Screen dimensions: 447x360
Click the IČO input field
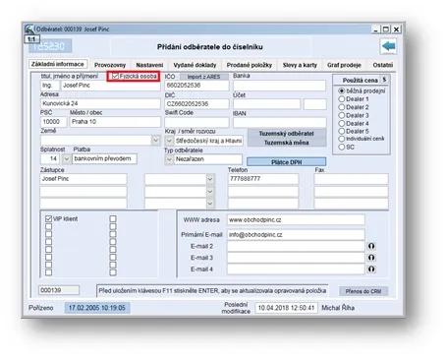(196, 86)
